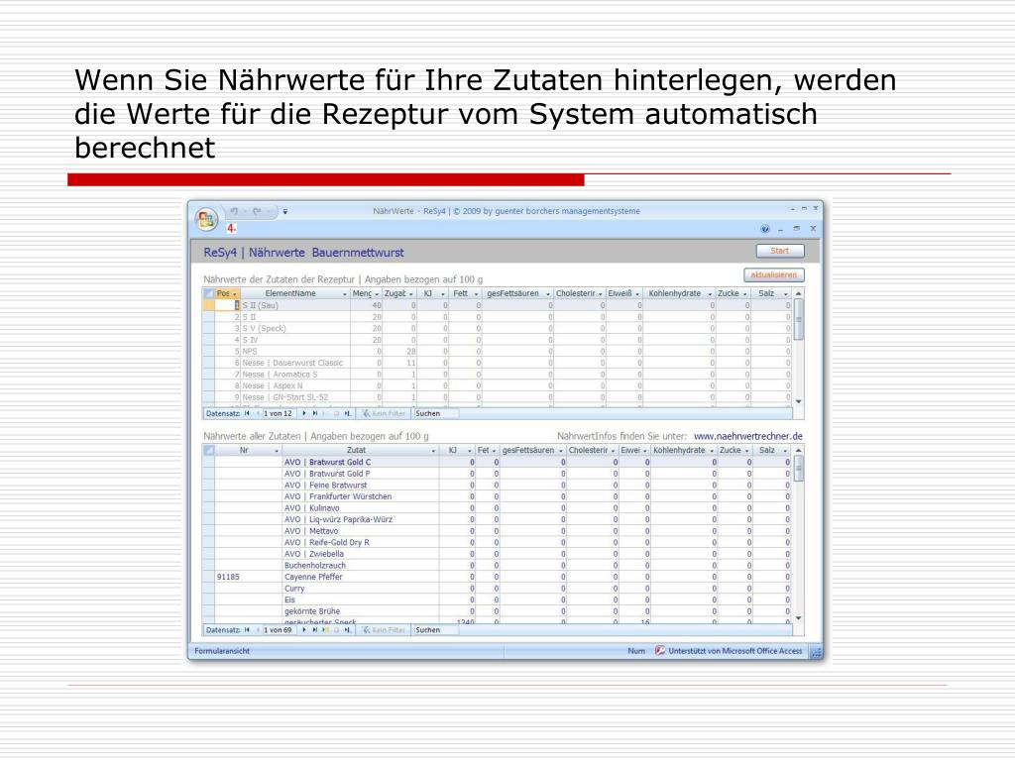Click select-all corner of the recipe ingredients table
The width and height of the screenshot is (1015, 761).
[209, 293]
